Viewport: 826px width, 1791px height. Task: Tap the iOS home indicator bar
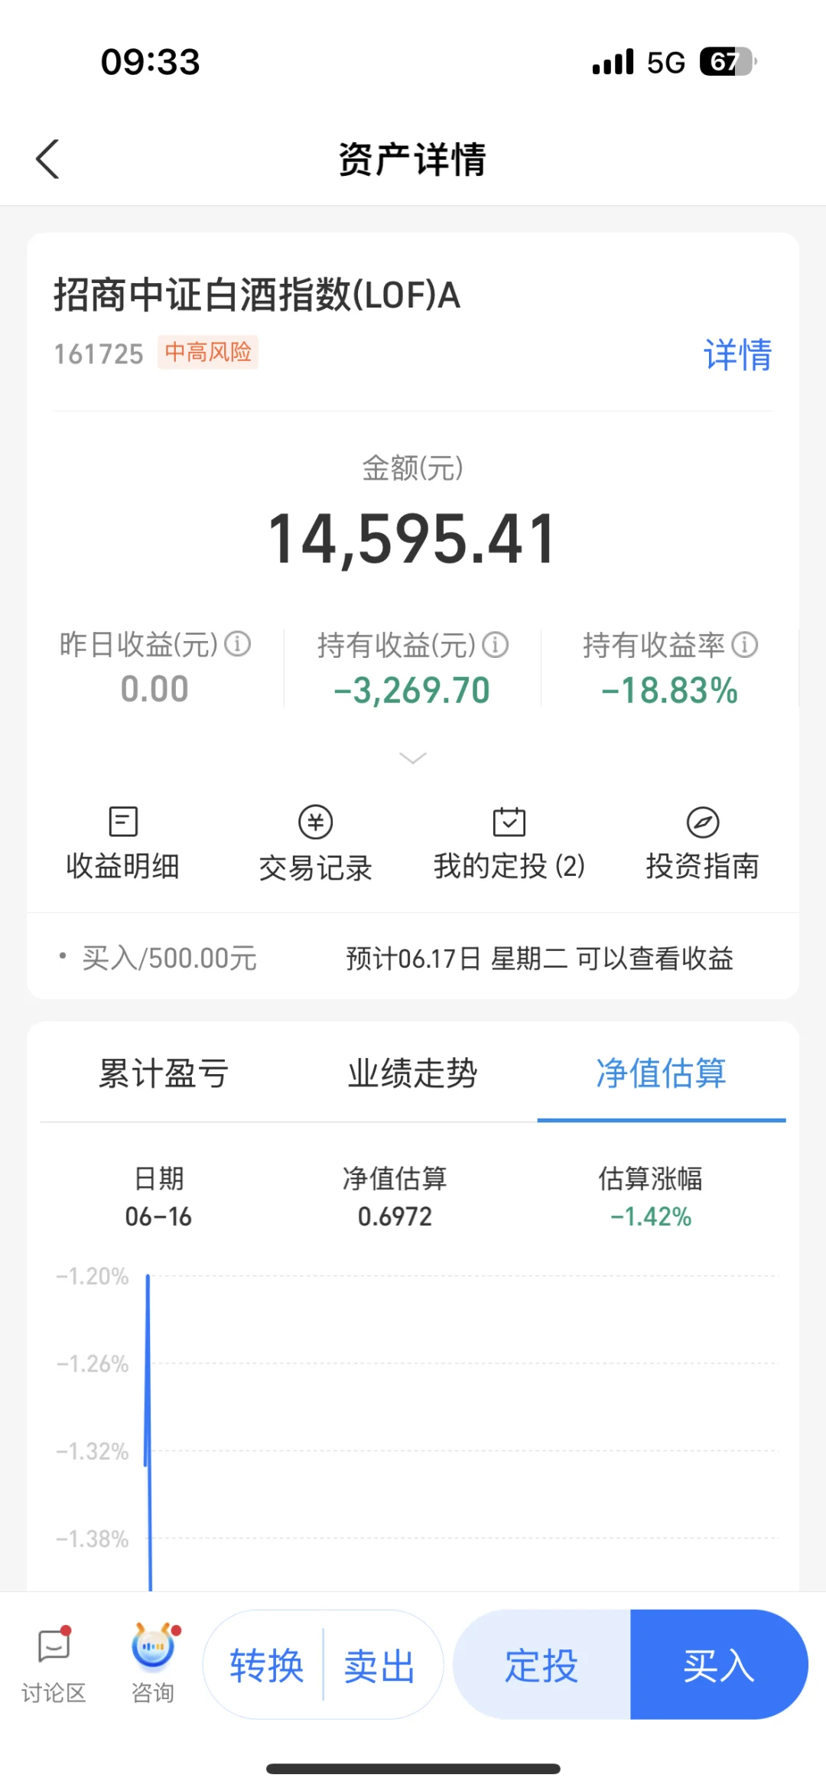tap(413, 1769)
